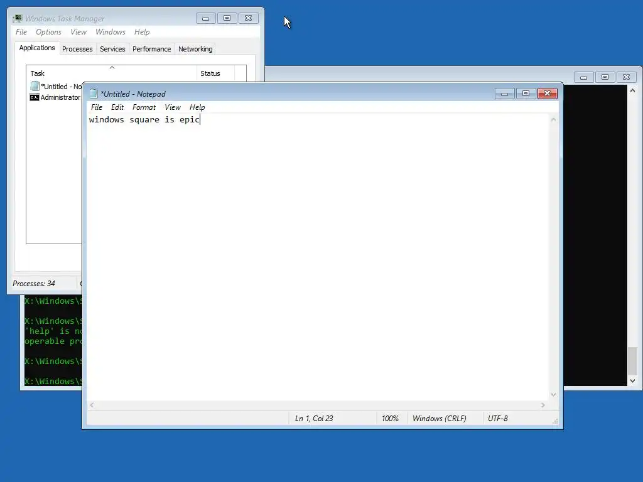Sort by the Task column header
The width and height of the screenshot is (643, 482).
(x=112, y=73)
